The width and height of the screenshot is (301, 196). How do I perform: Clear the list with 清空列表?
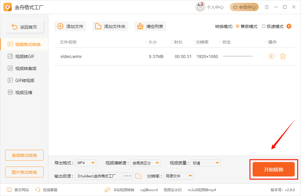150,26
